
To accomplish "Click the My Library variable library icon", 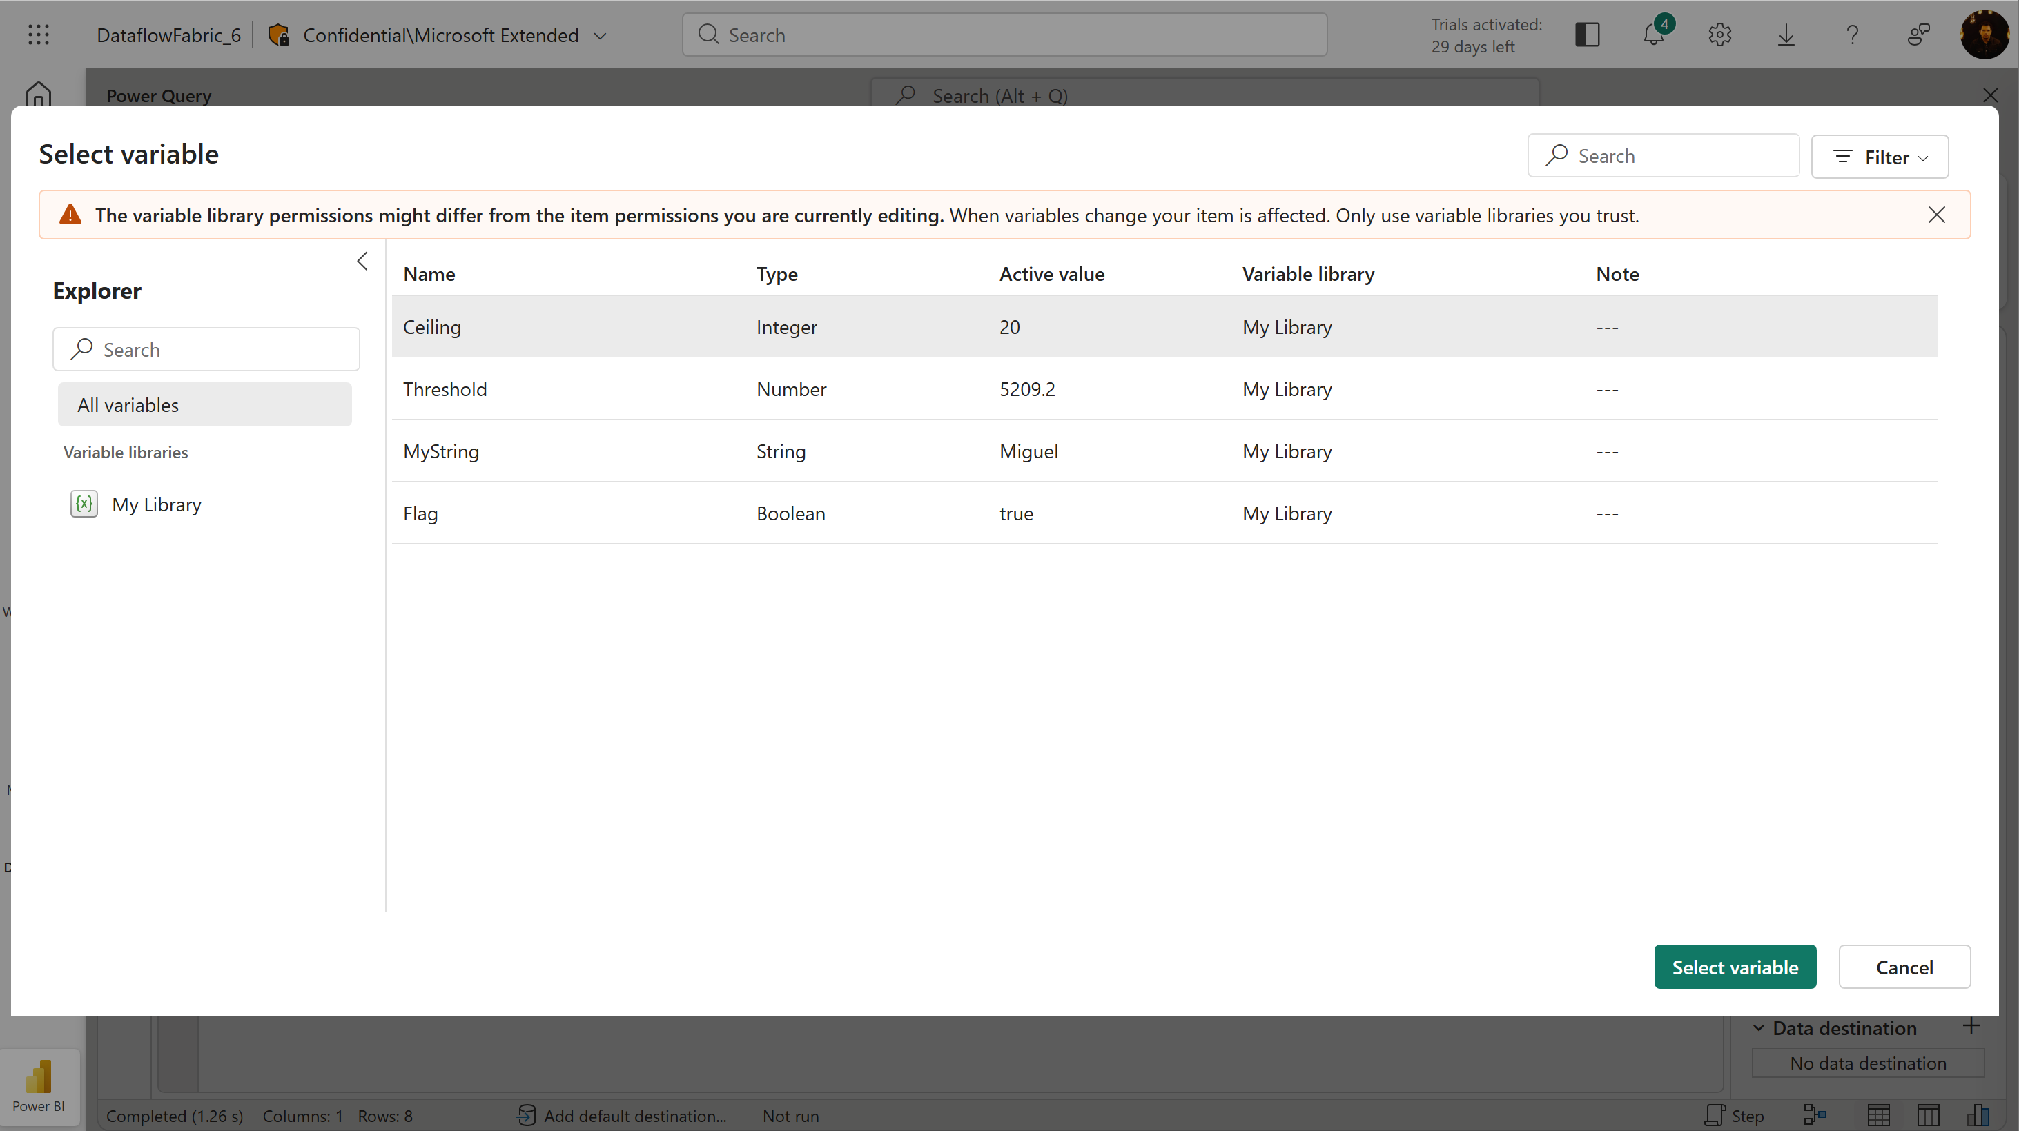I will coord(83,504).
